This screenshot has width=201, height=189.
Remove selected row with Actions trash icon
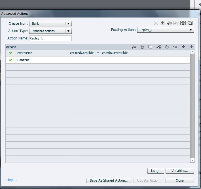click(142, 47)
